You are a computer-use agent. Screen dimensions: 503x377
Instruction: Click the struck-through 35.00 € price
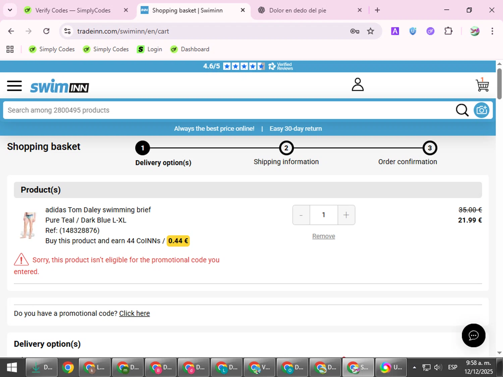(470, 210)
